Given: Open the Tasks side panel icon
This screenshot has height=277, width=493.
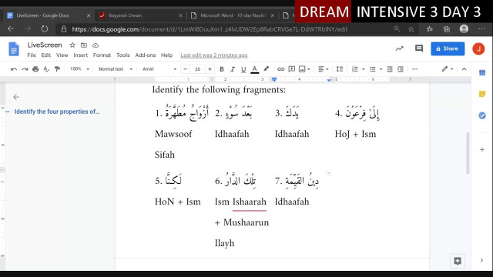Looking at the screenshot, I should [482, 115].
